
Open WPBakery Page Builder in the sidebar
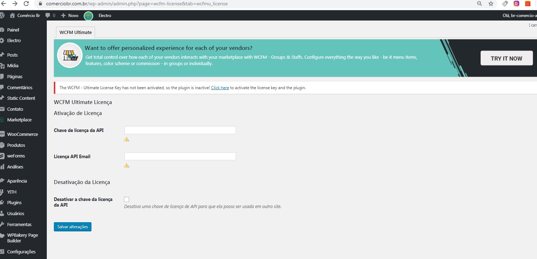(23, 238)
